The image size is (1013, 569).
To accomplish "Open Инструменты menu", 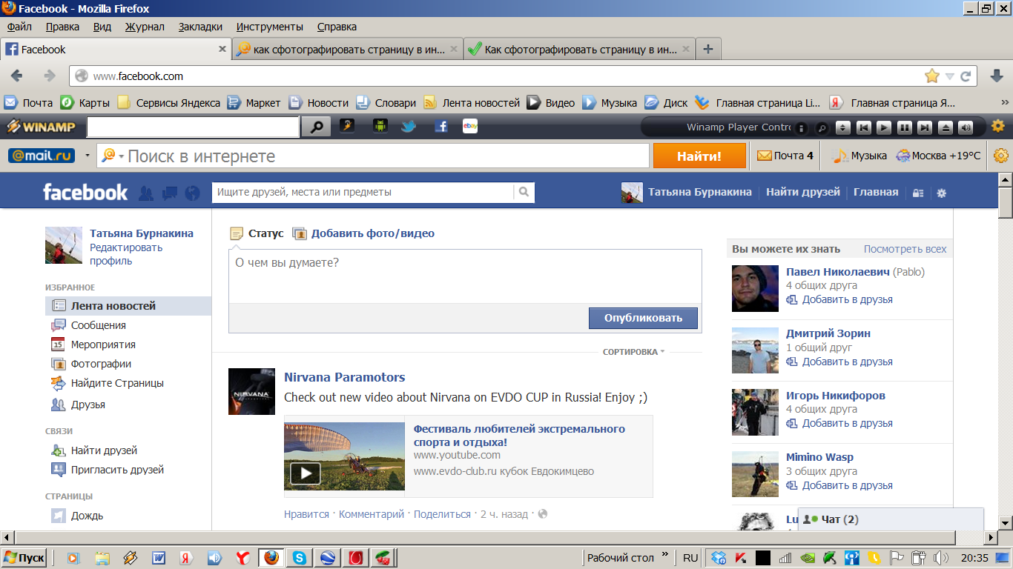I will 270,27.
